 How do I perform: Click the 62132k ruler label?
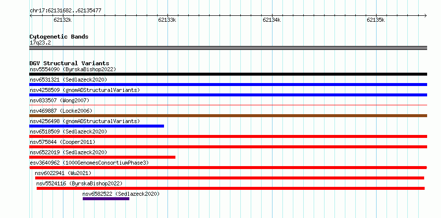tap(62, 20)
